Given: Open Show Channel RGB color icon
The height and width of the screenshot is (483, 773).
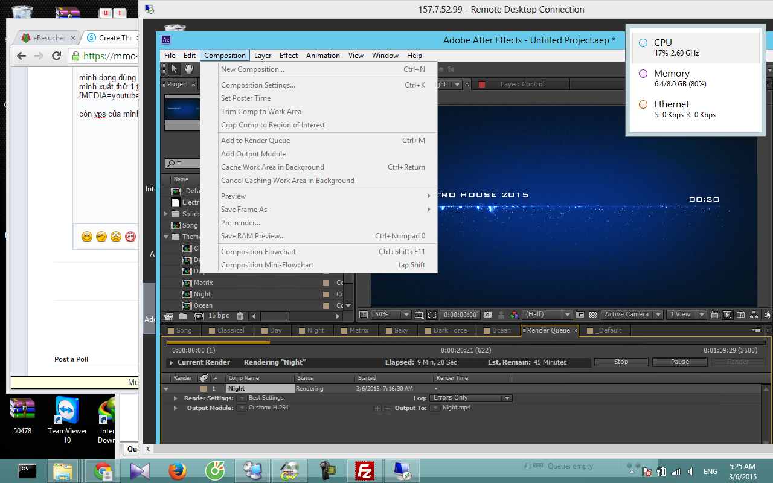Looking at the screenshot, I should (x=515, y=315).
